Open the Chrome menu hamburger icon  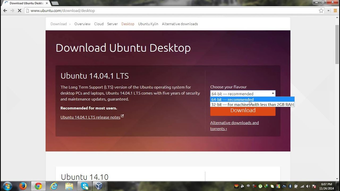click(x=335, y=11)
